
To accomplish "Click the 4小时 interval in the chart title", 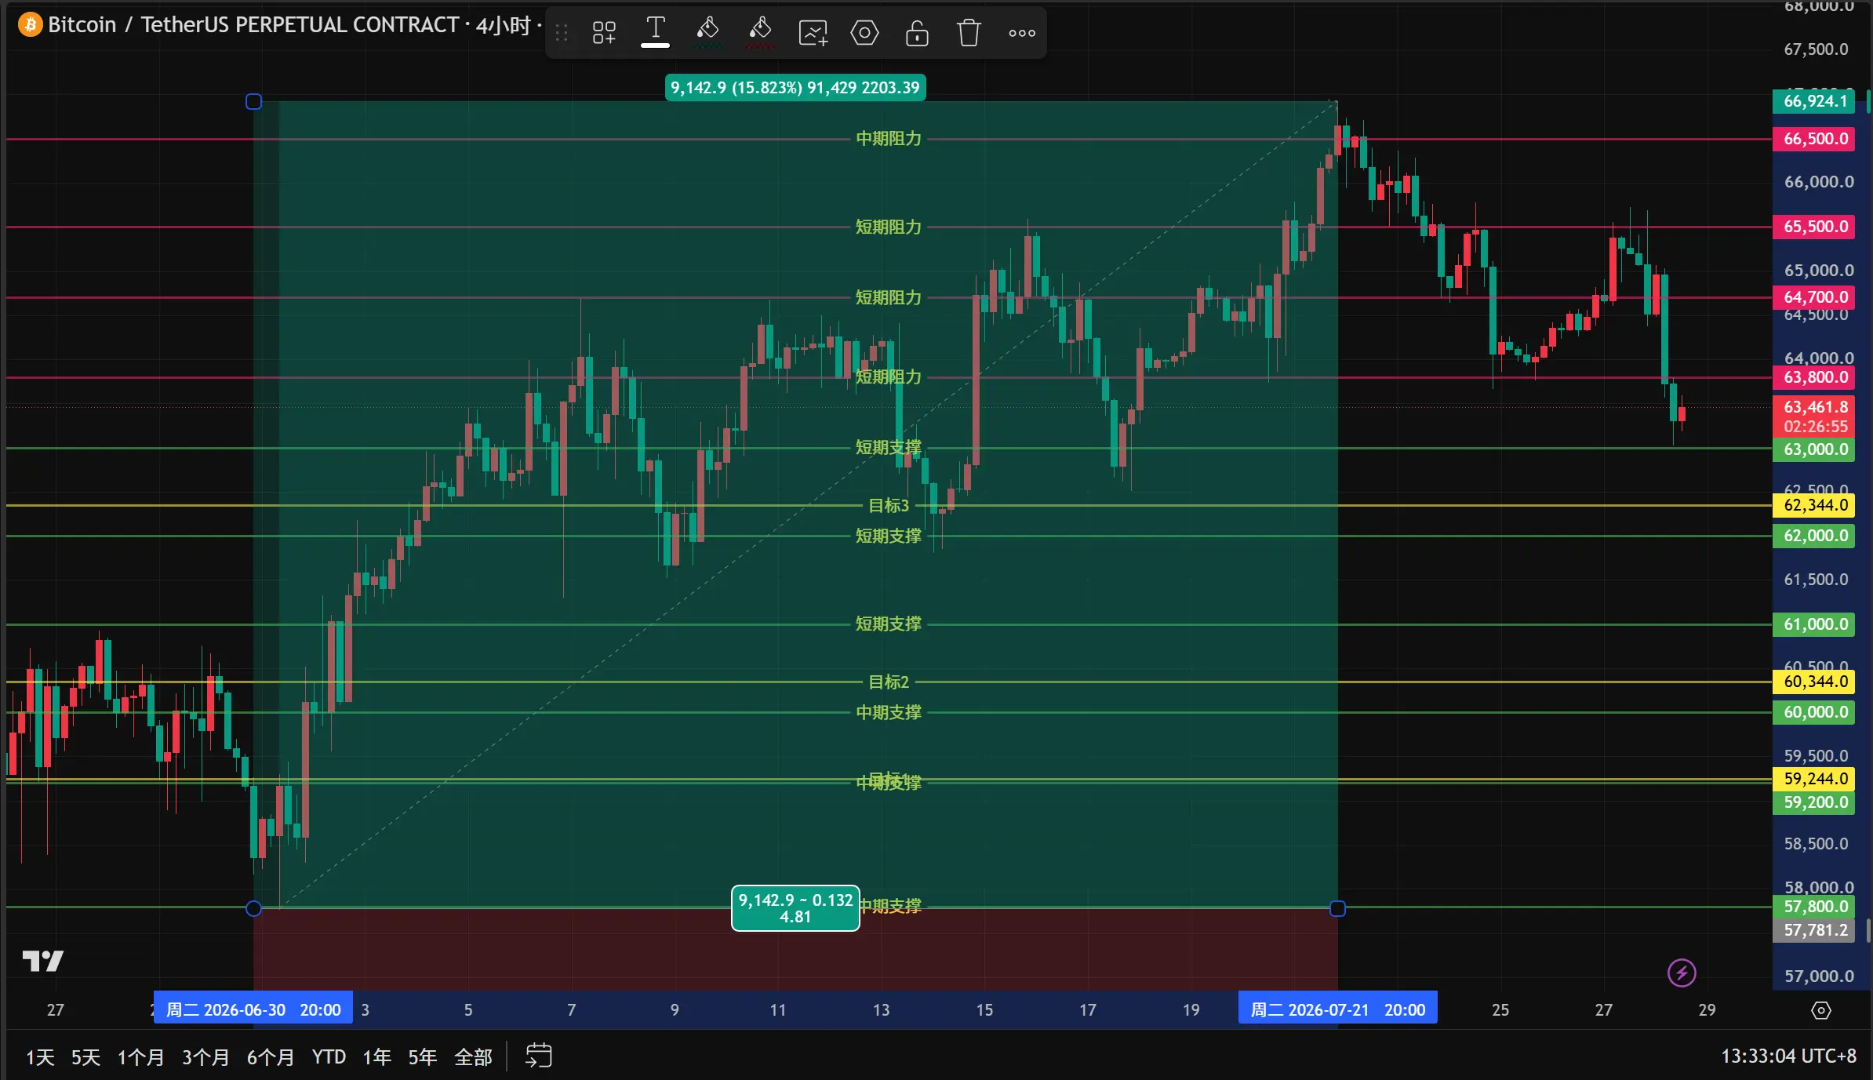I will tap(503, 25).
